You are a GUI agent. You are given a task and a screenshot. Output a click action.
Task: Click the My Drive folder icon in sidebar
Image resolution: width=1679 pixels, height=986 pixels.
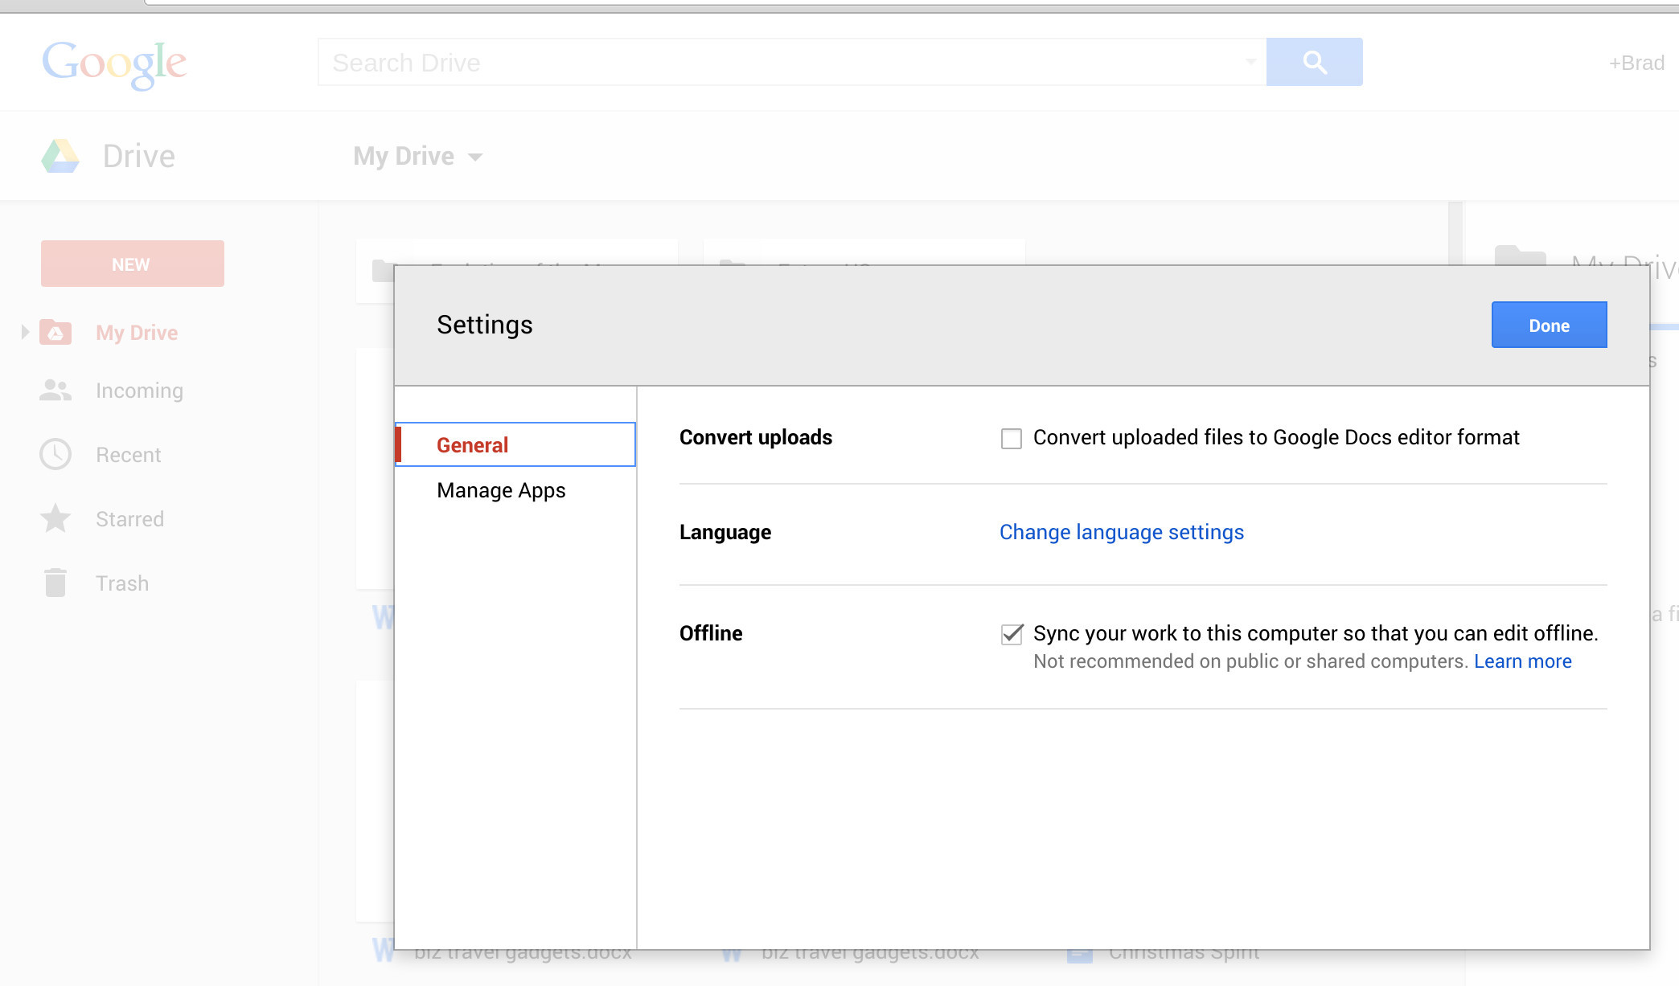point(55,332)
